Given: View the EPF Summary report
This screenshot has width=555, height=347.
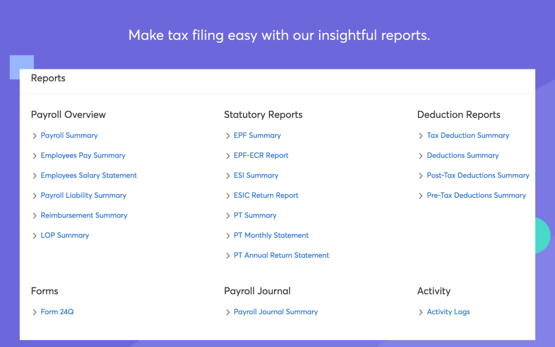Looking at the screenshot, I should point(257,135).
